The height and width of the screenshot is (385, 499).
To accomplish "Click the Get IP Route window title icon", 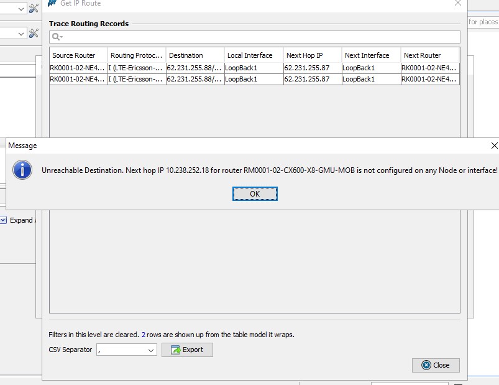I will tap(52, 3).
